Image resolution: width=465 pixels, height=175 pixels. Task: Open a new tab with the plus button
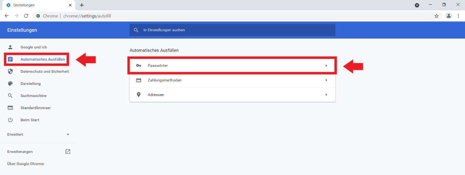click(82, 5)
